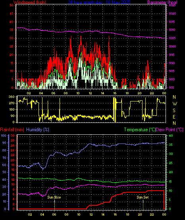Click the 30 value on rainfall axis

[12, 136]
